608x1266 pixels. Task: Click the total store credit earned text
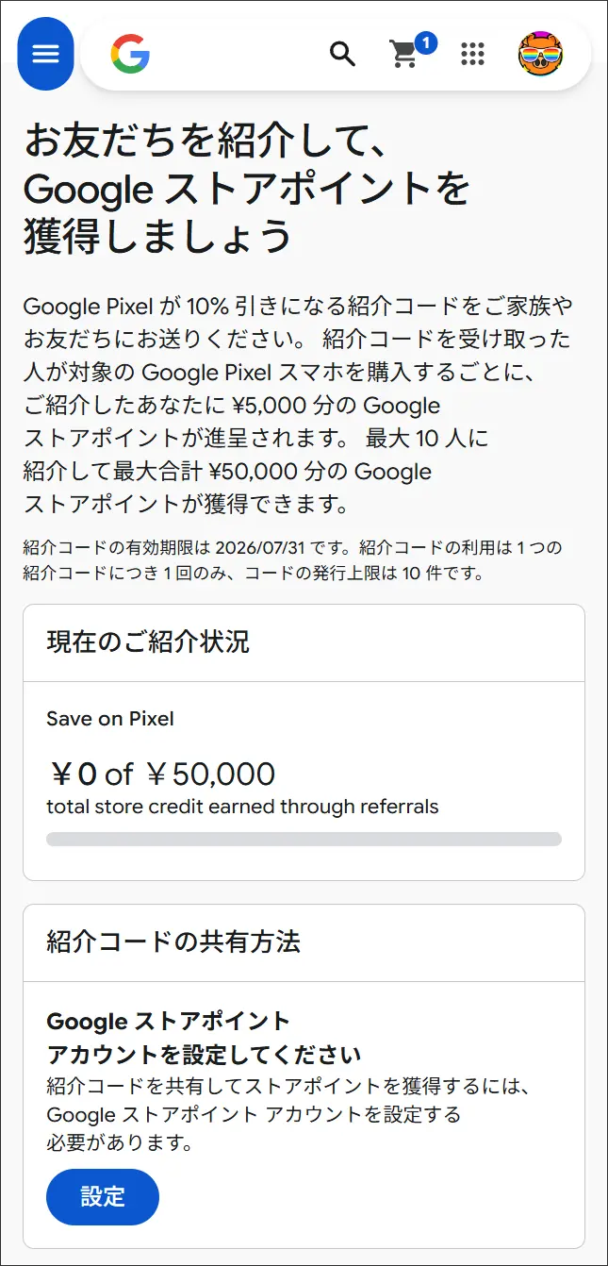(x=242, y=807)
